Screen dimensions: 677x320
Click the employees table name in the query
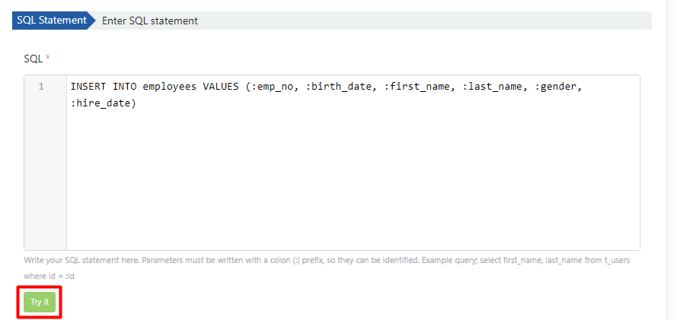pos(170,87)
